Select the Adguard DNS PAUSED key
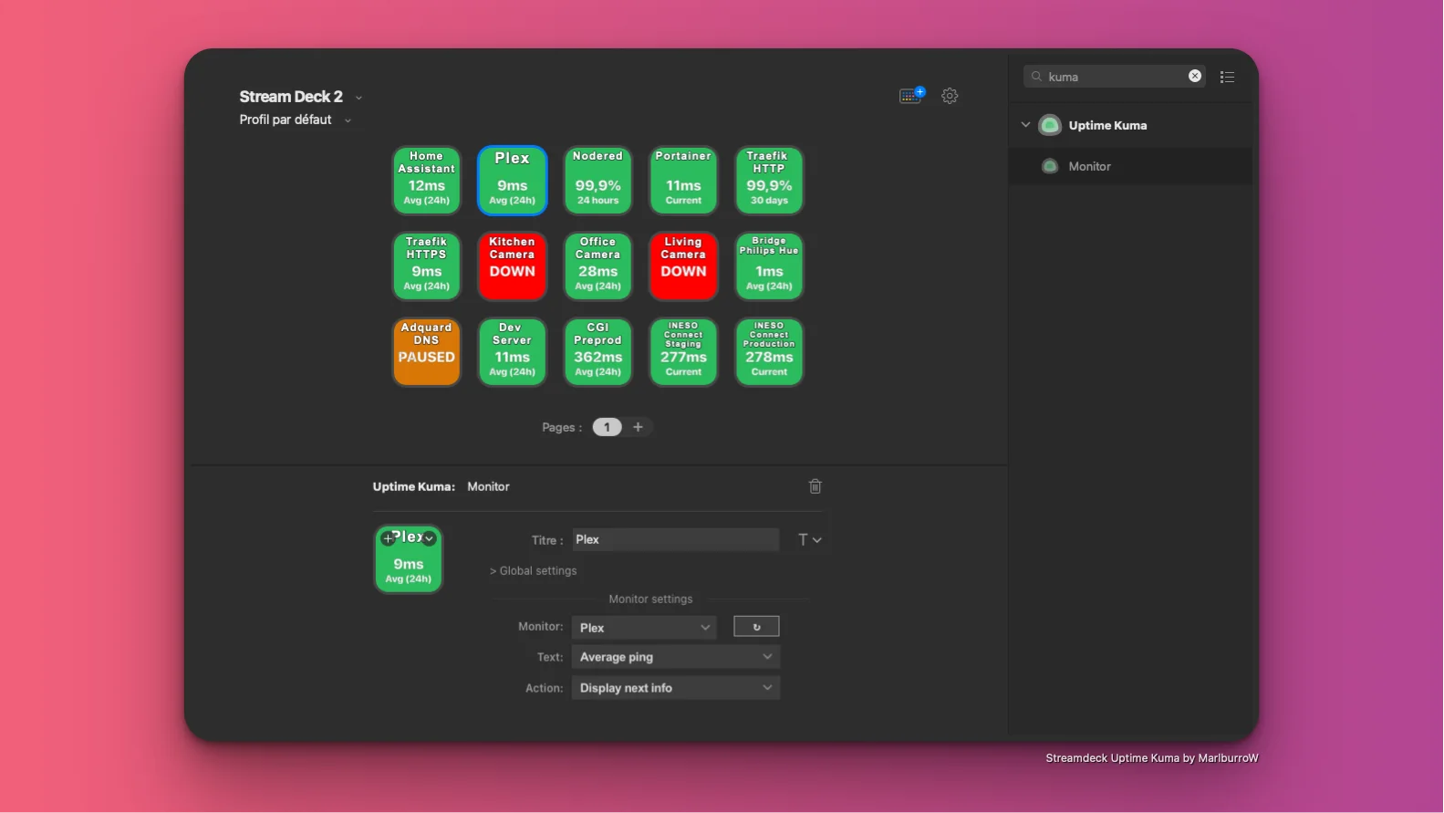 pos(426,351)
